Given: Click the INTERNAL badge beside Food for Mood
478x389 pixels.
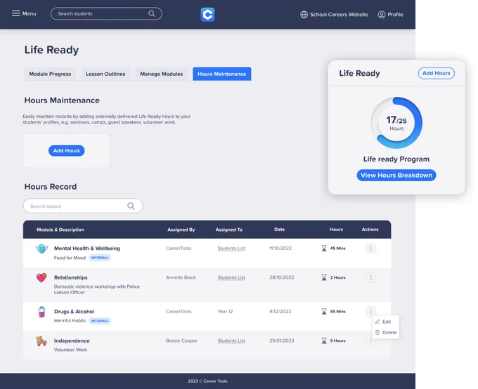Looking at the screenshot, I should [x=100, y=258].
